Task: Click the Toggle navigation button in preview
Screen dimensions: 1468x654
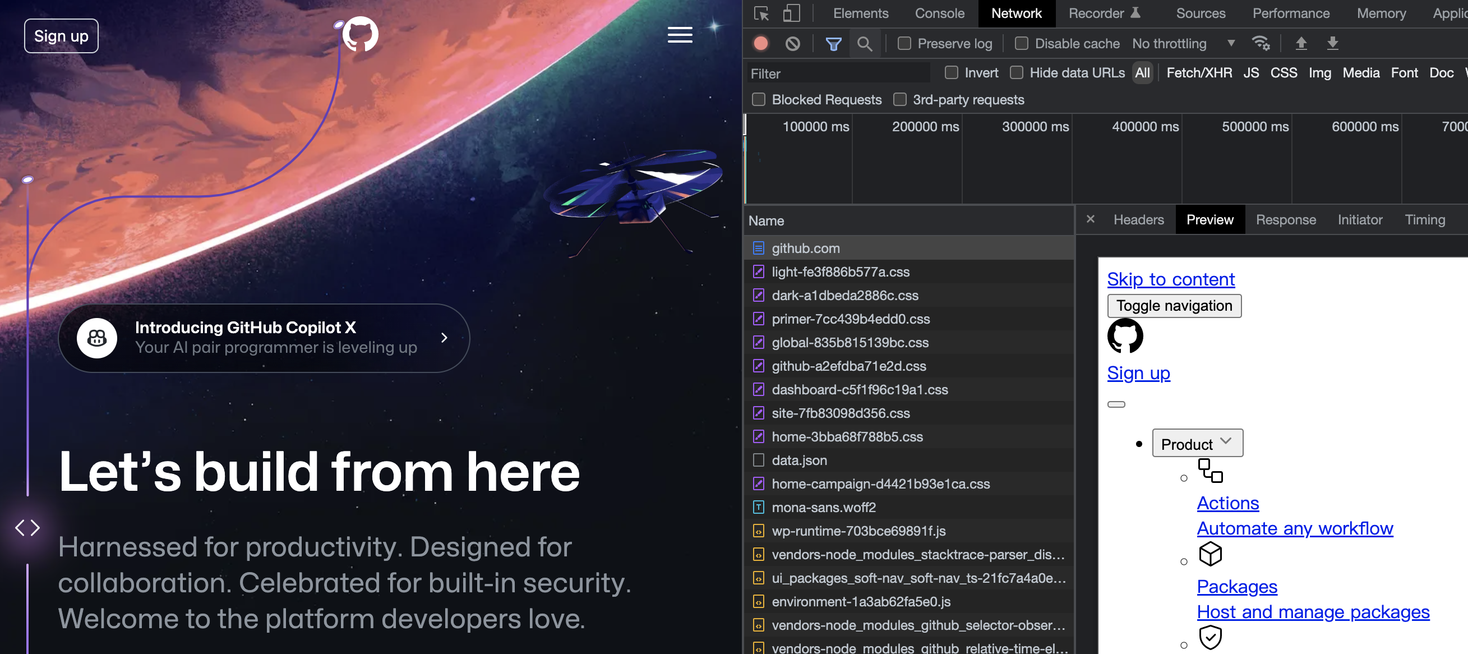Action: [1174, 306]
